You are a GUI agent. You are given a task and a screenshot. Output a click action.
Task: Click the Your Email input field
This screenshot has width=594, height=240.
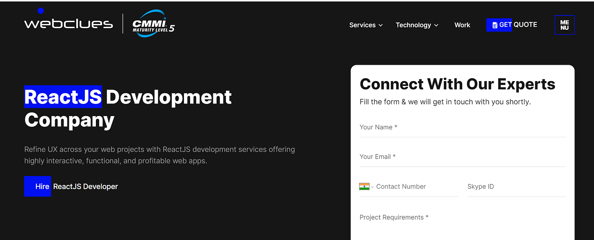tap(461, 156)
